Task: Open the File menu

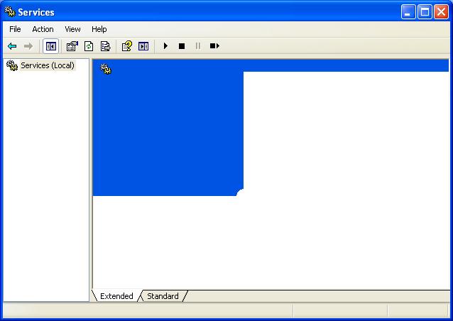Action: coord(15,29)
